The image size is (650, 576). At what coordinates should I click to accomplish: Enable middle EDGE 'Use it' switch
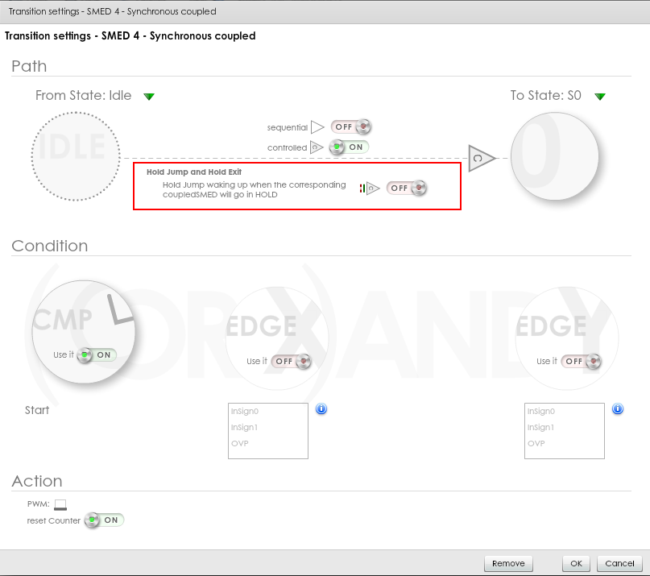(291, 361)
